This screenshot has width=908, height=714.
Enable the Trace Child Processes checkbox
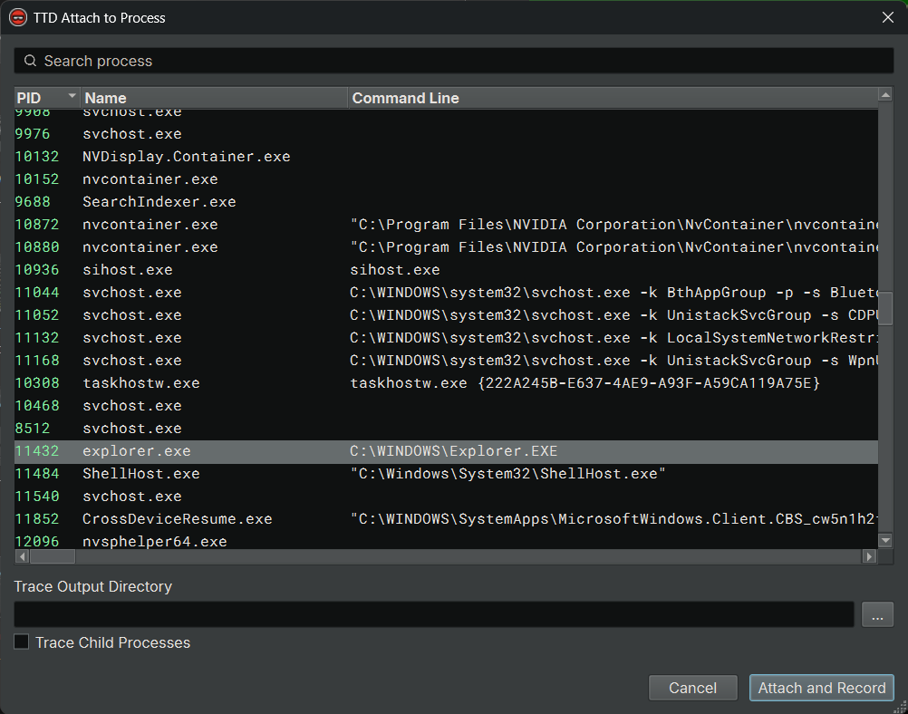click(22, 642)
